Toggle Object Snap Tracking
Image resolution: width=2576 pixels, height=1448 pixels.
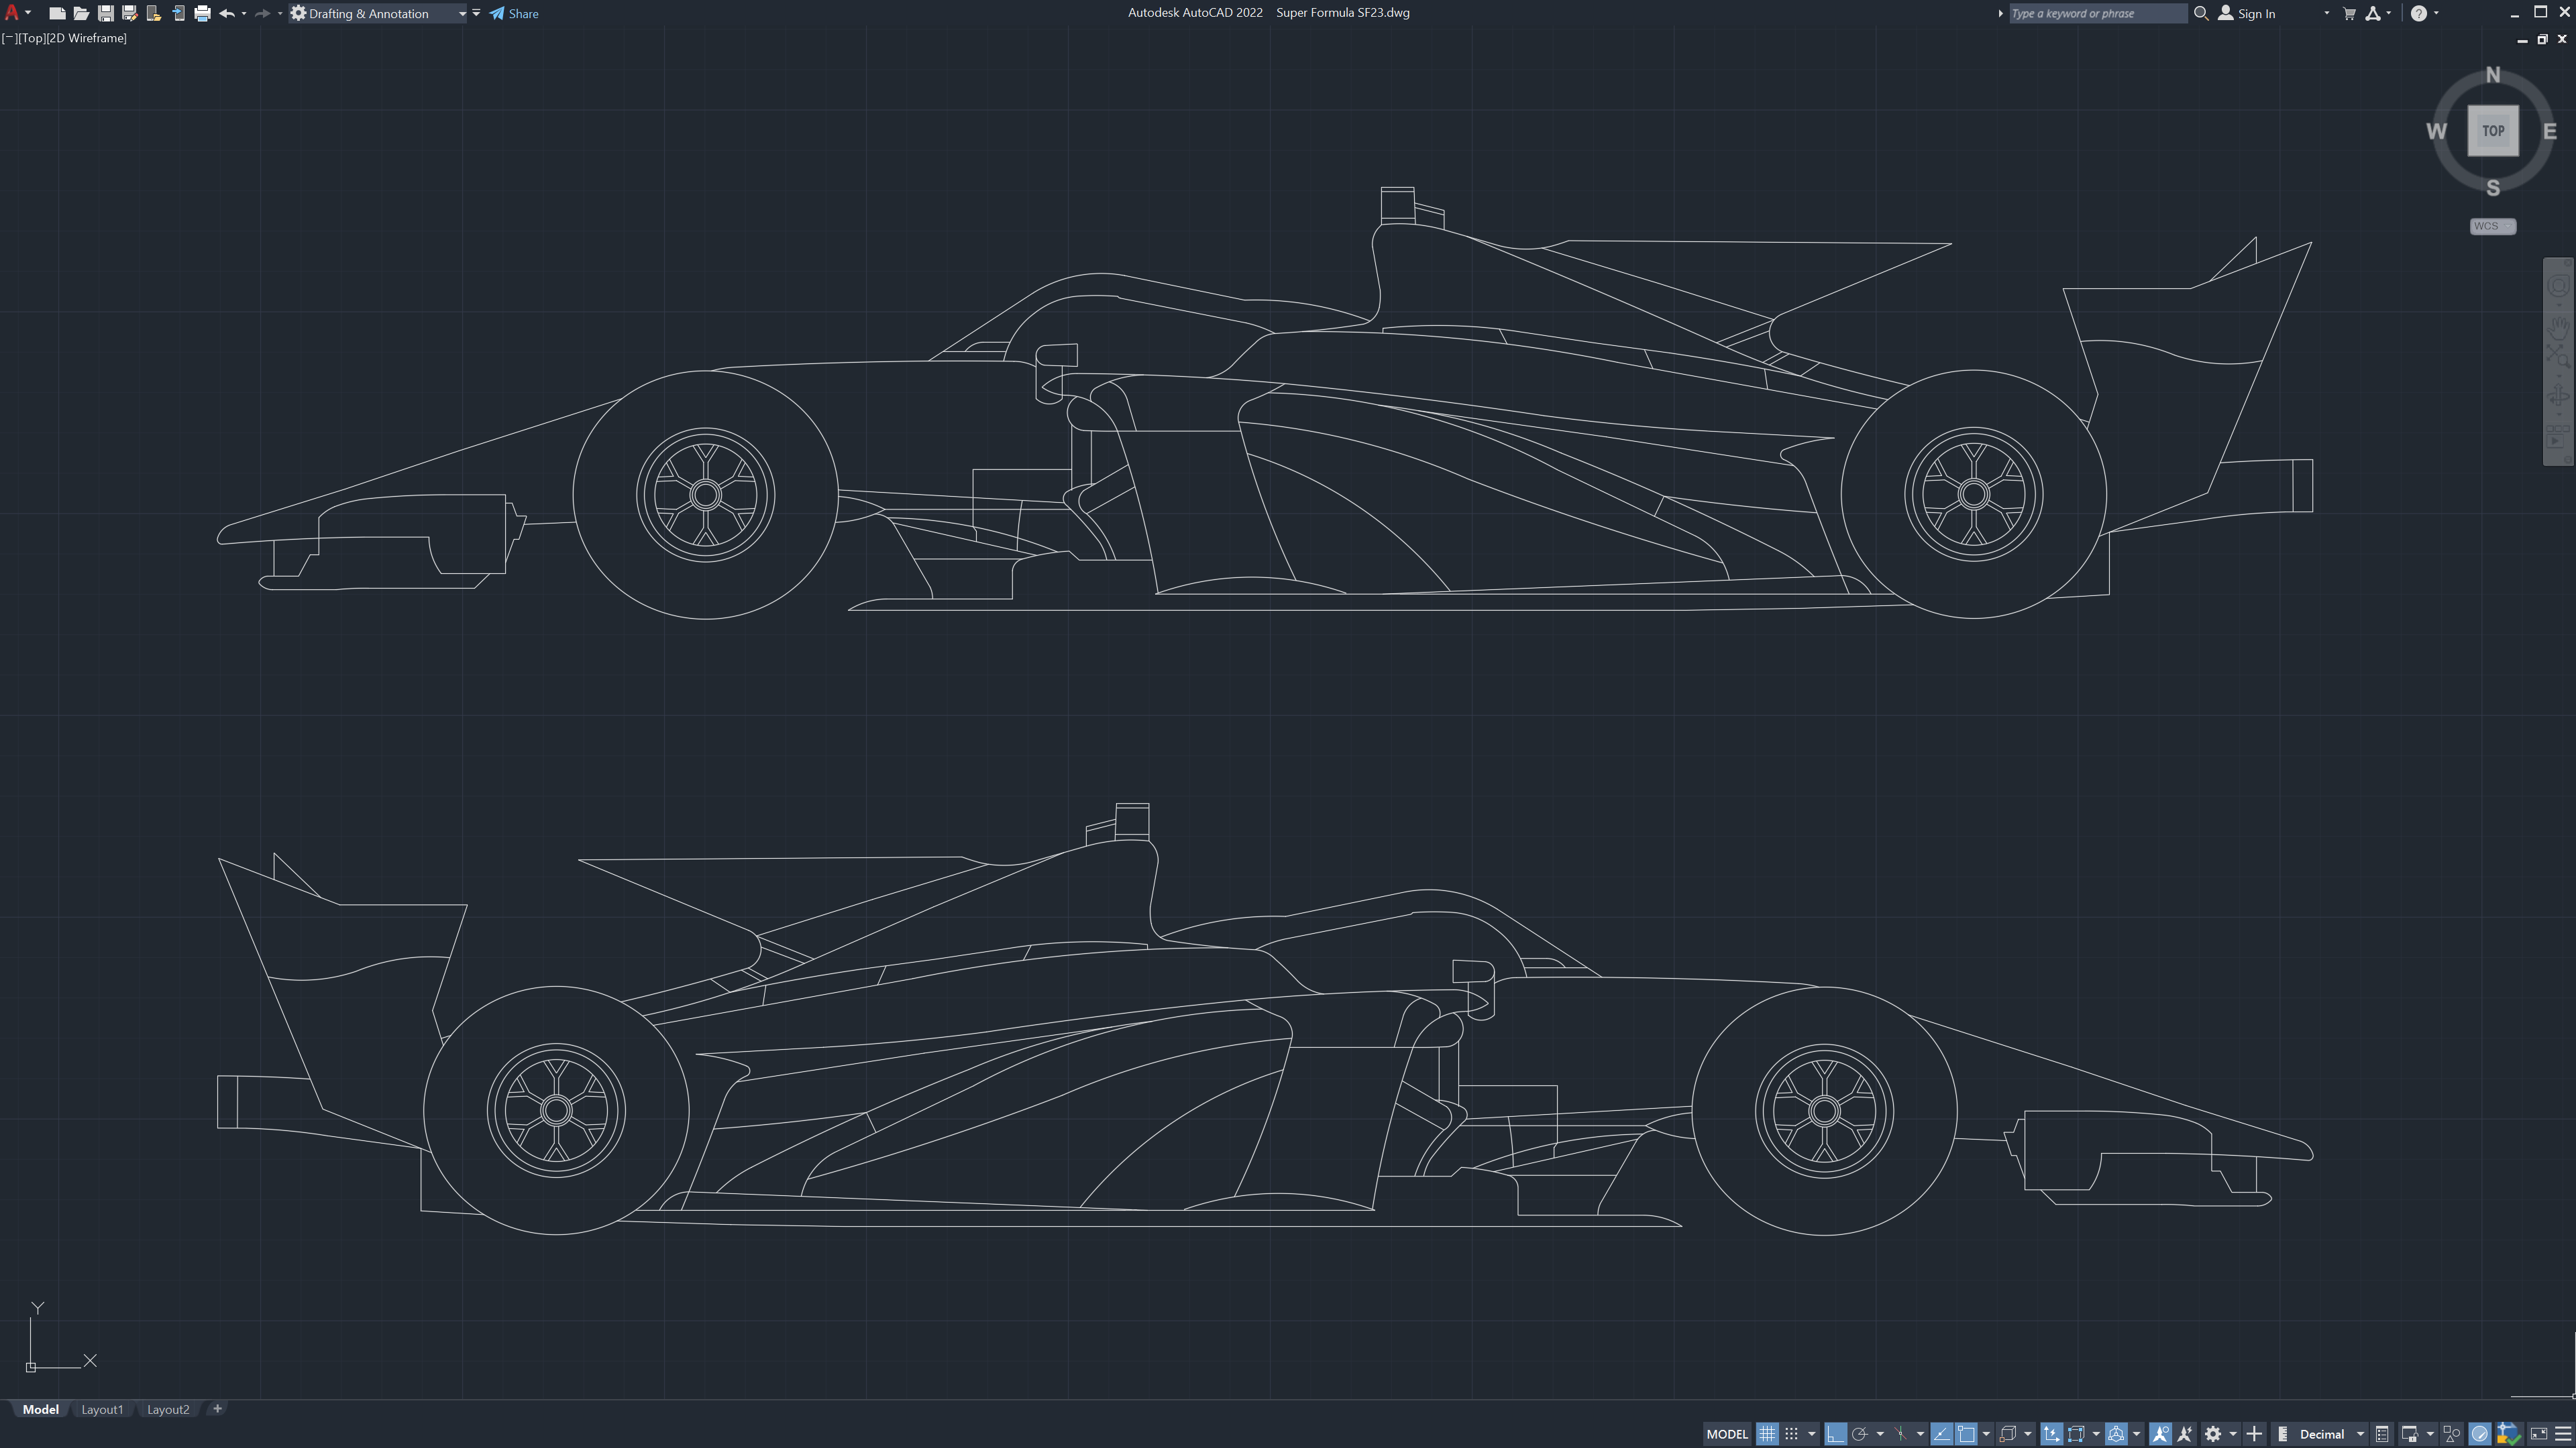[1942, 1434]
